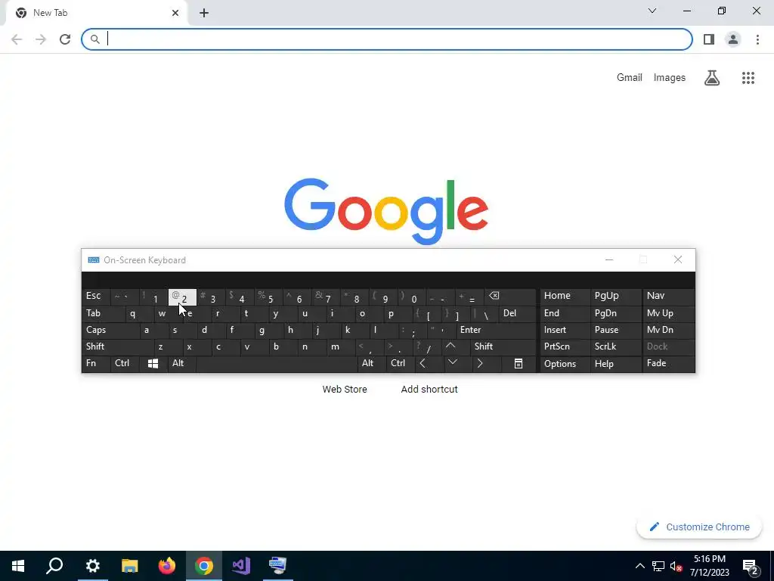Viewport: 774px width, 581px height.
Task: Toggle ScrLk key on keyboard
Action: [616, 346]
